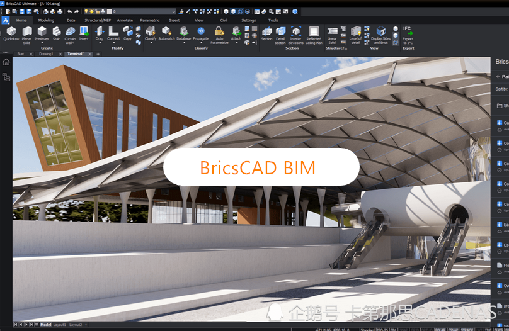Image resolution: width=509 pixels, height=331 pixels.
Task: Jump to first layout with the navigation arrow
Action: click(x=15, y=325)
